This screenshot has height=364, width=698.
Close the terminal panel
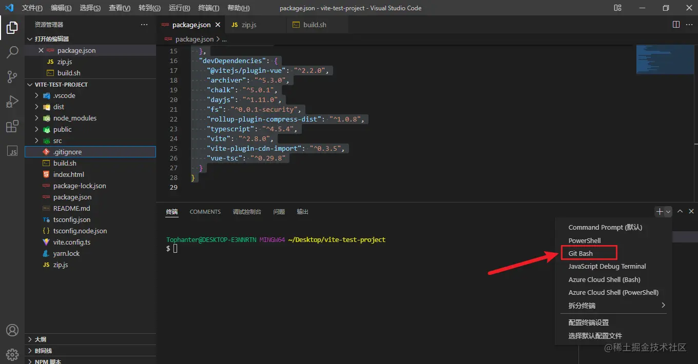(x=691, y=211)
